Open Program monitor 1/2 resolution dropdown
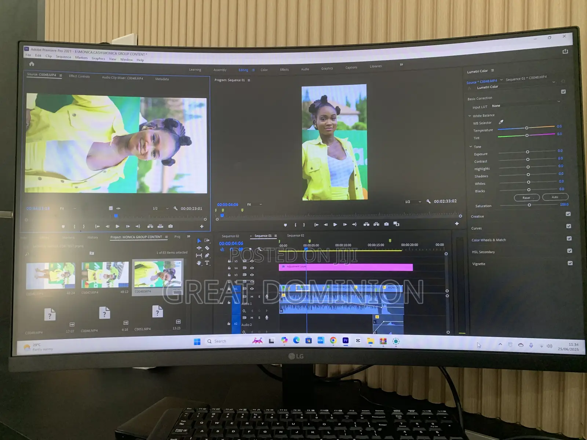Image resolution: width=587 pixels, height=440 pixels. [x=413, y=202]
